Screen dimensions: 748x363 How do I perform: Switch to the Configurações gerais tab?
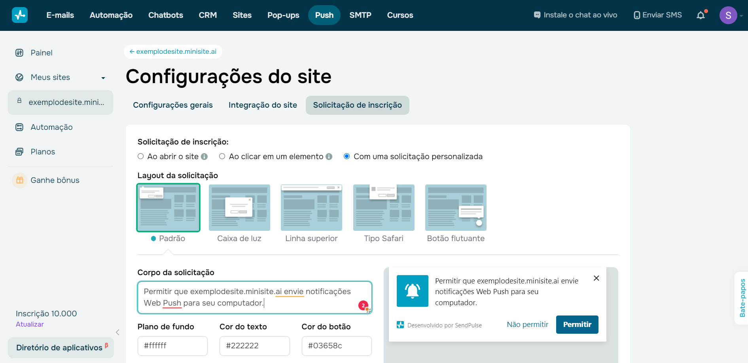pyautogui.click(x=173, y=105)
